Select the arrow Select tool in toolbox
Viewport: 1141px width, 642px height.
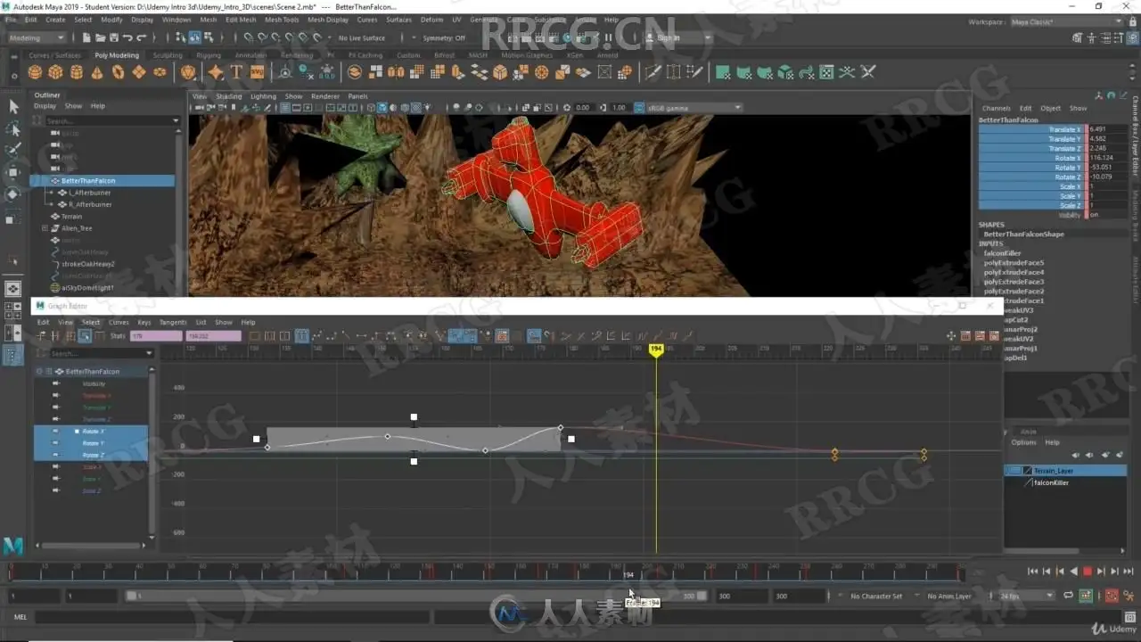(x=13, y=106)
